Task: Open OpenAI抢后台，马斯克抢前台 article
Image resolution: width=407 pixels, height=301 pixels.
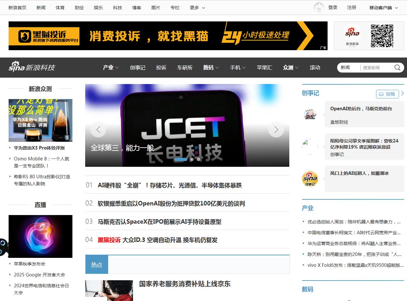Action: tap(361, 109)
